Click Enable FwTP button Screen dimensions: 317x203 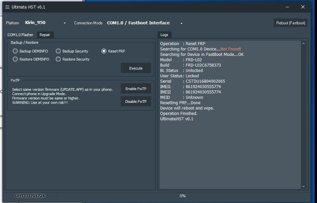coord(136,88)
